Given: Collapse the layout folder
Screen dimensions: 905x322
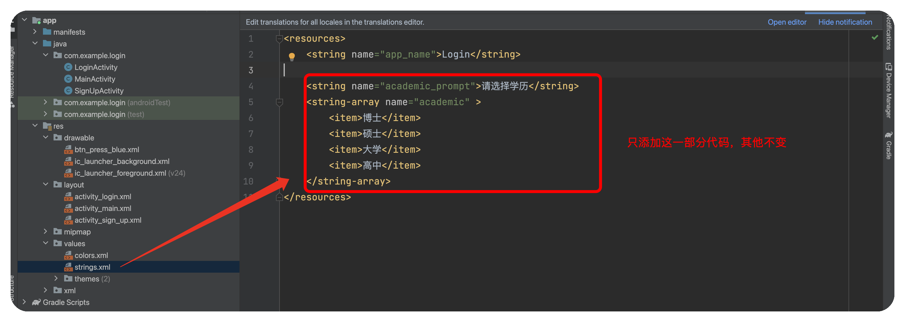Looking at the screenshot, I should click(x=45, y=185).
